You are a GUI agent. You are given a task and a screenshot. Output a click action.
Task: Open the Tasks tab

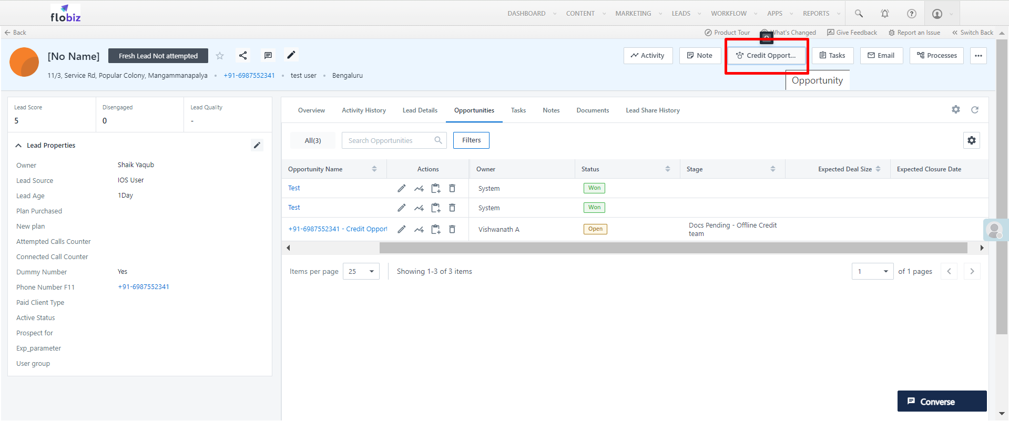pos(518,110)
